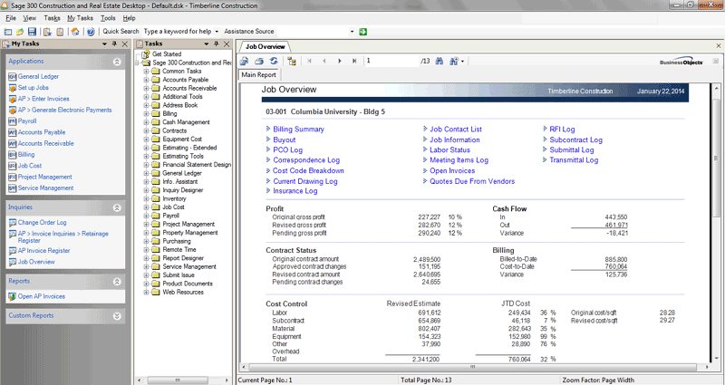725x385 pixels.
Task: Click the My Tasks toolbar icon with star
Action: [x=47, y=32]
